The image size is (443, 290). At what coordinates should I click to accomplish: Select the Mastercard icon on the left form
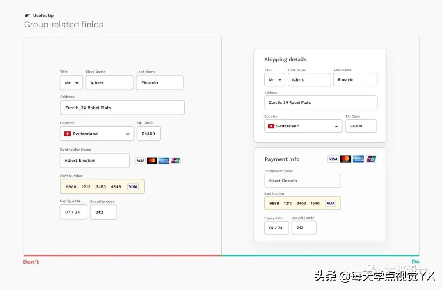[x=152, y=161]
